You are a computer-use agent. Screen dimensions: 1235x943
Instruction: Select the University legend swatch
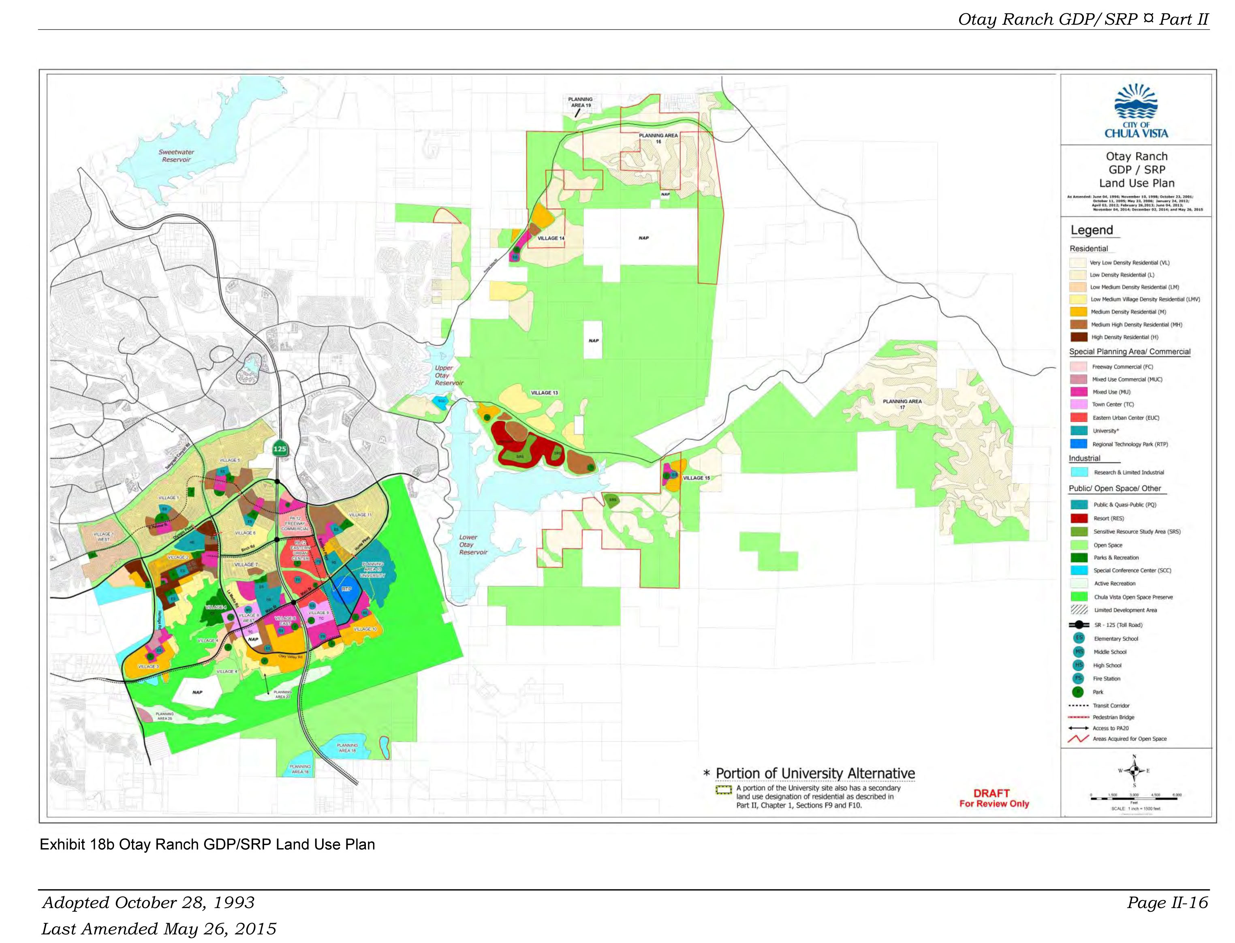(x=1079, y=430)
